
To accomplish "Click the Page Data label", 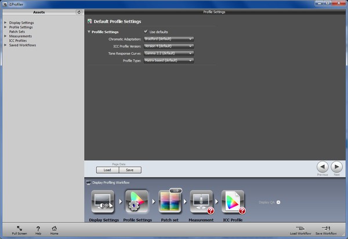I will coord(119,164).
